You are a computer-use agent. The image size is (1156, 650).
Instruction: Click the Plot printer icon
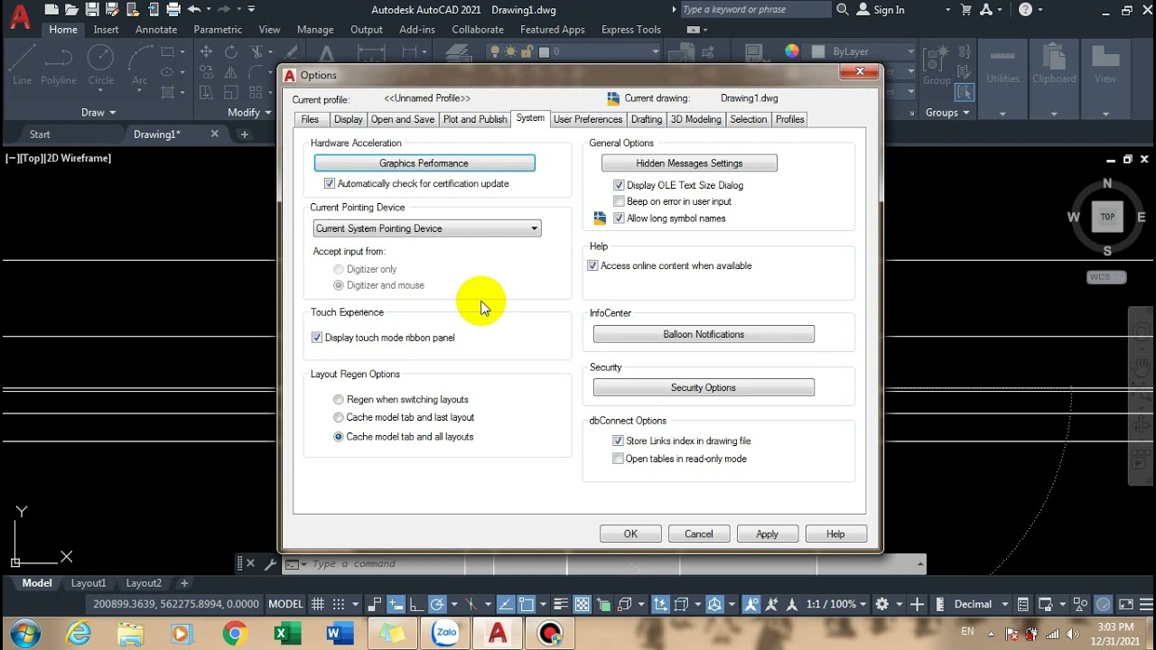pyautogui.click(x=173, y=10)
